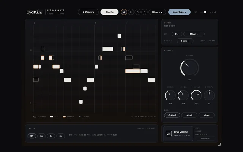The image size is (243, 152).
Task: Click the FROM NEXT BAR text
Action: point(208,41)
